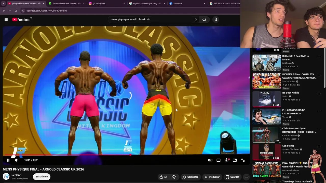Open more actions ellipsis below video
Image resolution: width=326 pixels, height=183 pixels.
coord(246,177)
